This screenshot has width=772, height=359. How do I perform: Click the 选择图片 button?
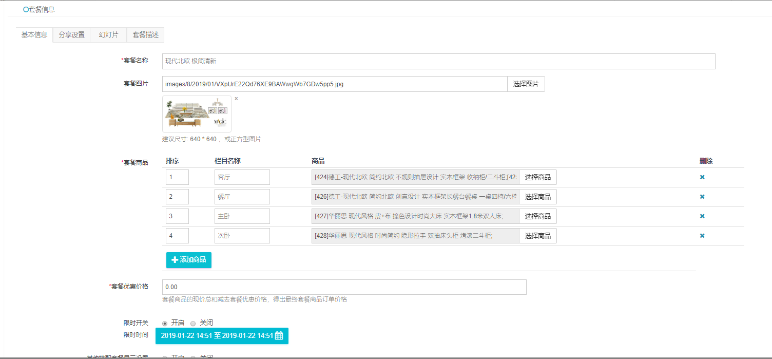pos(526,84)
